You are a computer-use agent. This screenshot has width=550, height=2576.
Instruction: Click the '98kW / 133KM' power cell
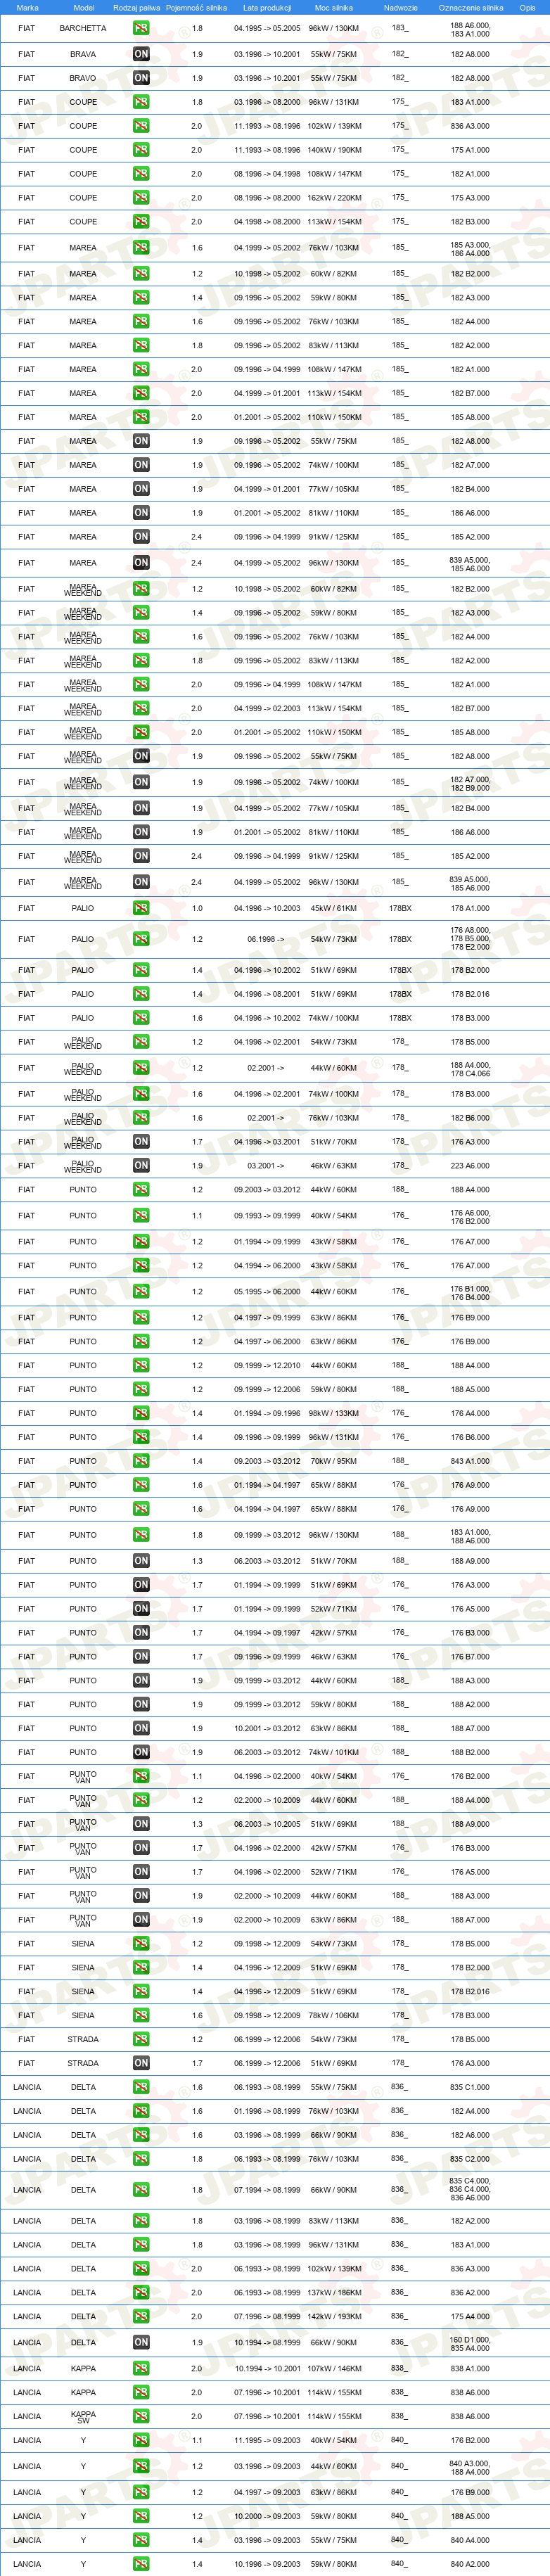[334, 1413]
